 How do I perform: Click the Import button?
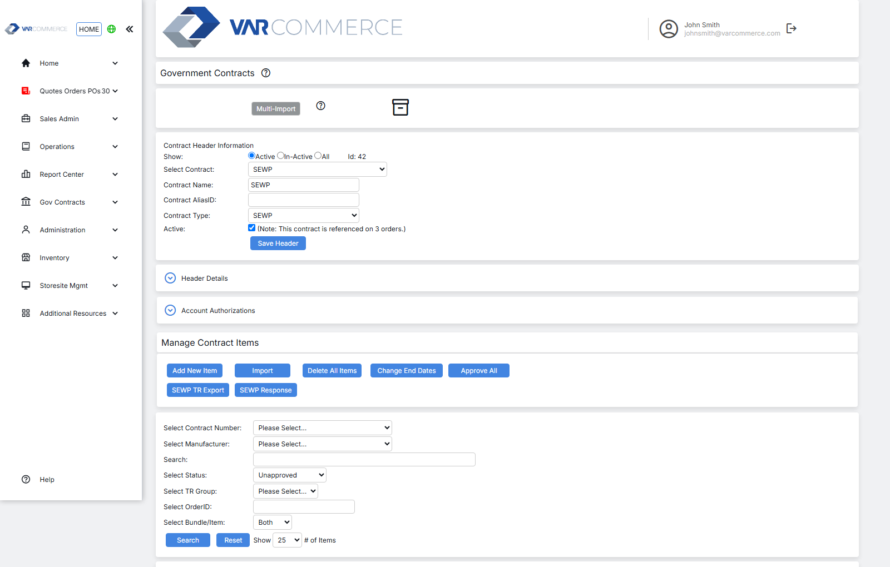[263, 371]
